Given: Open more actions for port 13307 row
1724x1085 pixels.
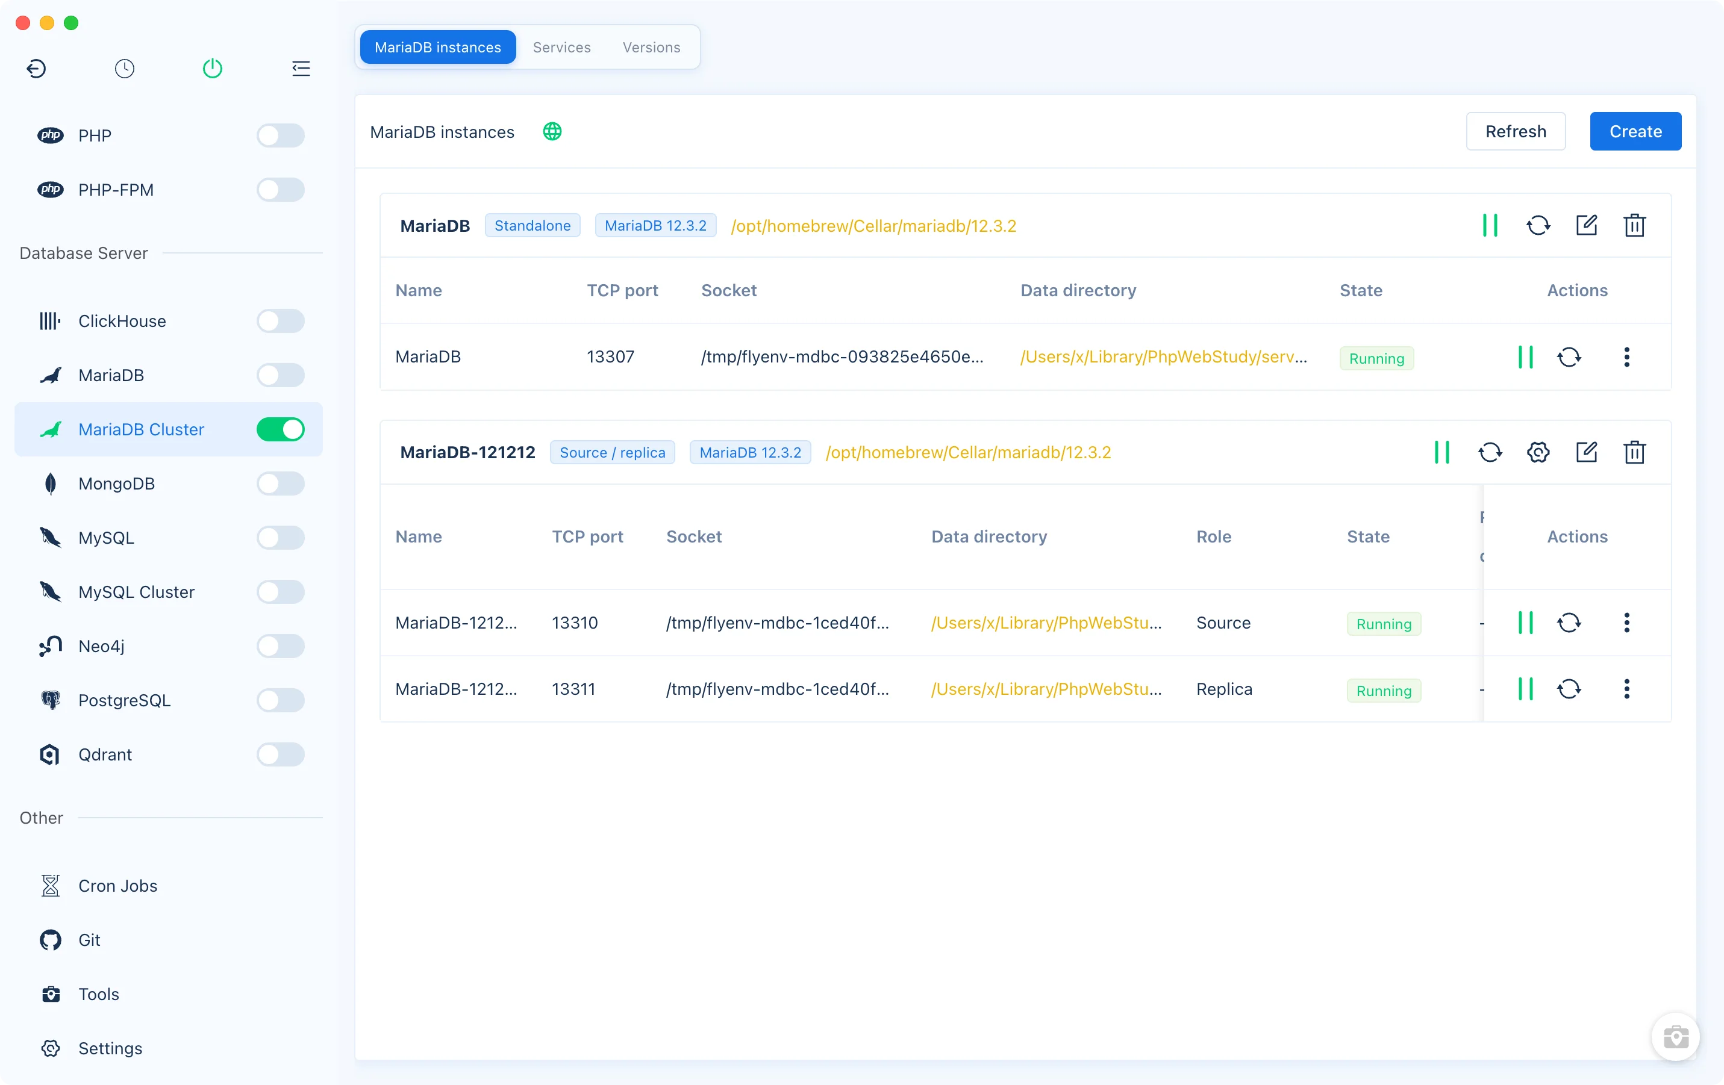Looking at the screenshot, I should tap(1626, 357).
